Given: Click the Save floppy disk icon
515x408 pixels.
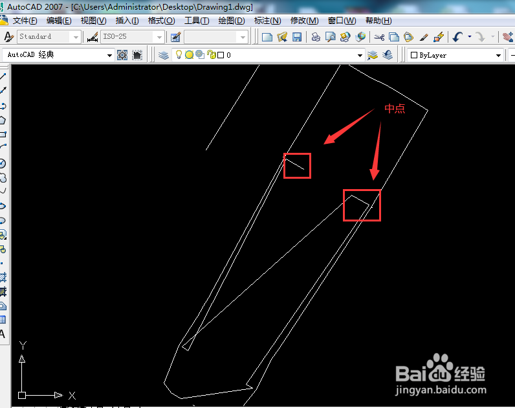Looking at the screenshot, I should point(297,37).
